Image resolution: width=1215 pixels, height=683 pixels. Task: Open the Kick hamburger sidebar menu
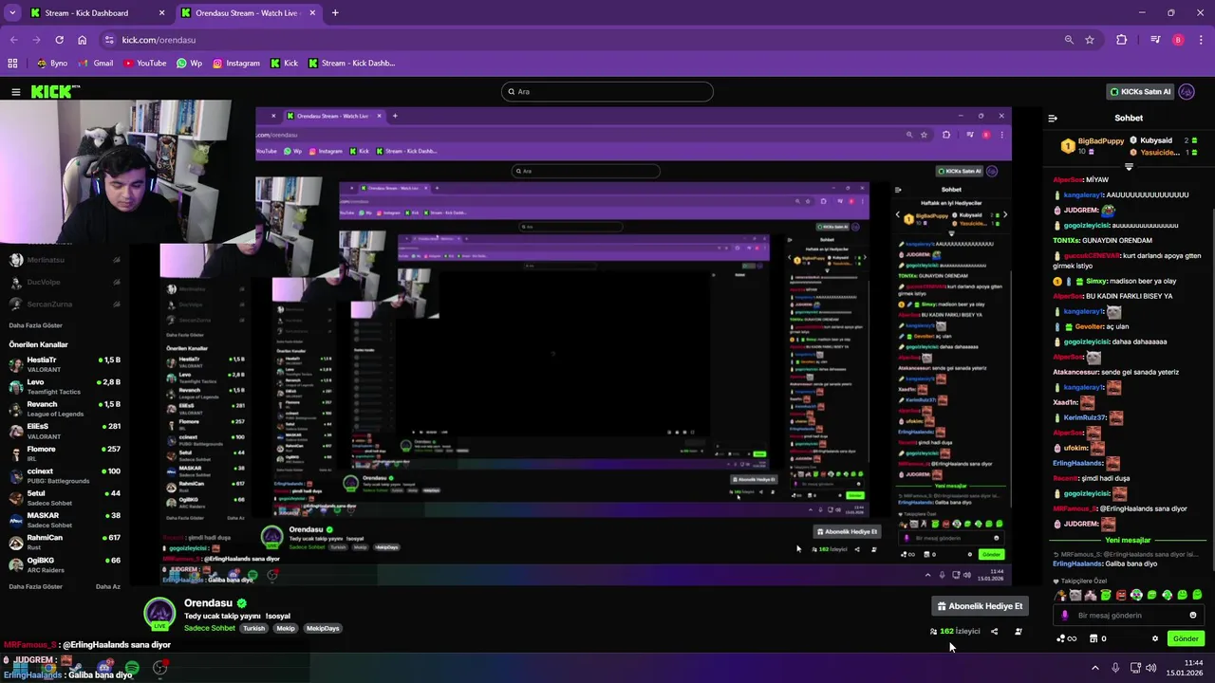(16, 92)
